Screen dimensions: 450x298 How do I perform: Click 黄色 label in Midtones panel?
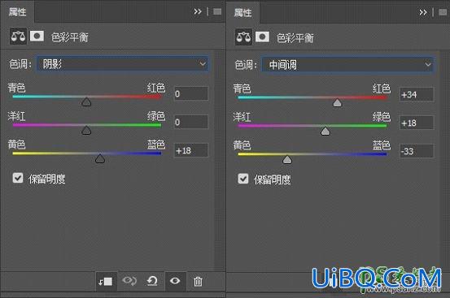point(242,145)
